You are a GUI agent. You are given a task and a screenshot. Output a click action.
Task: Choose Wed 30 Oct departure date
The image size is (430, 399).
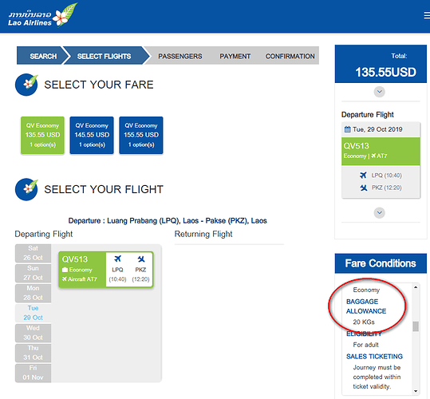[33, 333]
